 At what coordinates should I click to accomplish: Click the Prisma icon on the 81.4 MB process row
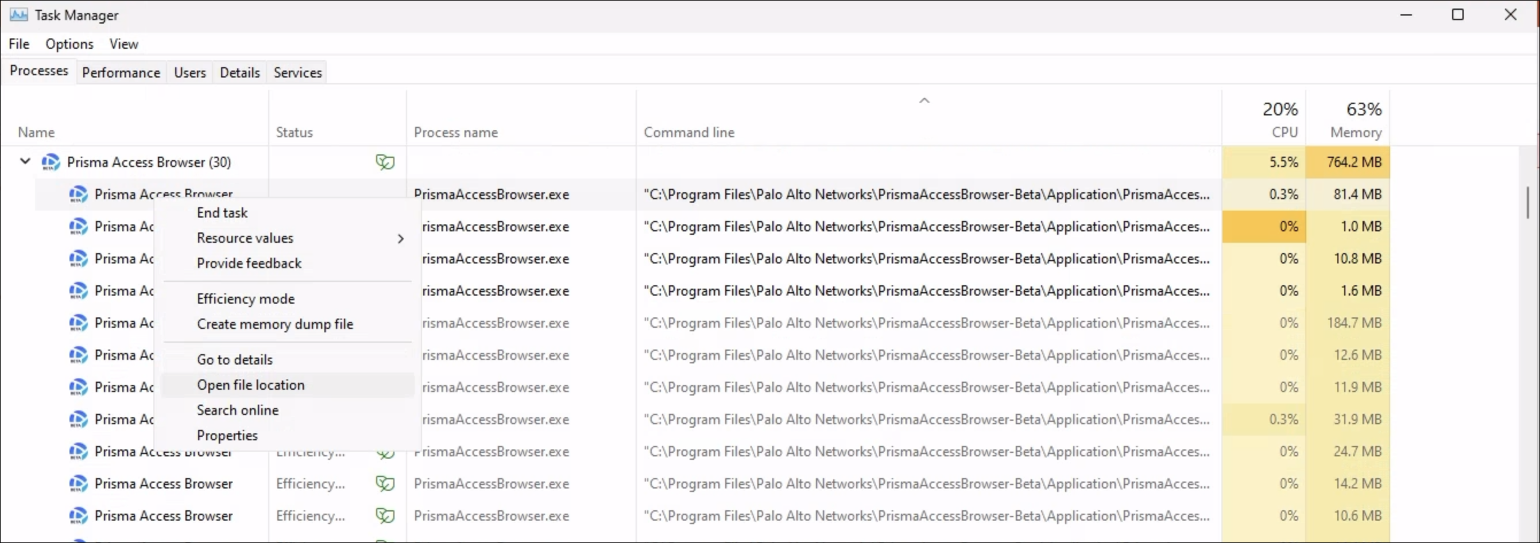coord(78,194)
